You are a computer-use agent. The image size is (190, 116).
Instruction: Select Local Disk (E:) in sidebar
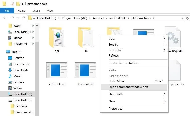click(x=22, y=100)
